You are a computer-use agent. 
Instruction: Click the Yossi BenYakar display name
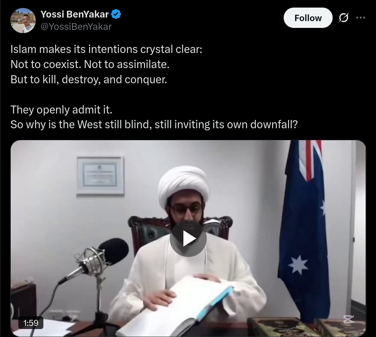click(74, 14)
